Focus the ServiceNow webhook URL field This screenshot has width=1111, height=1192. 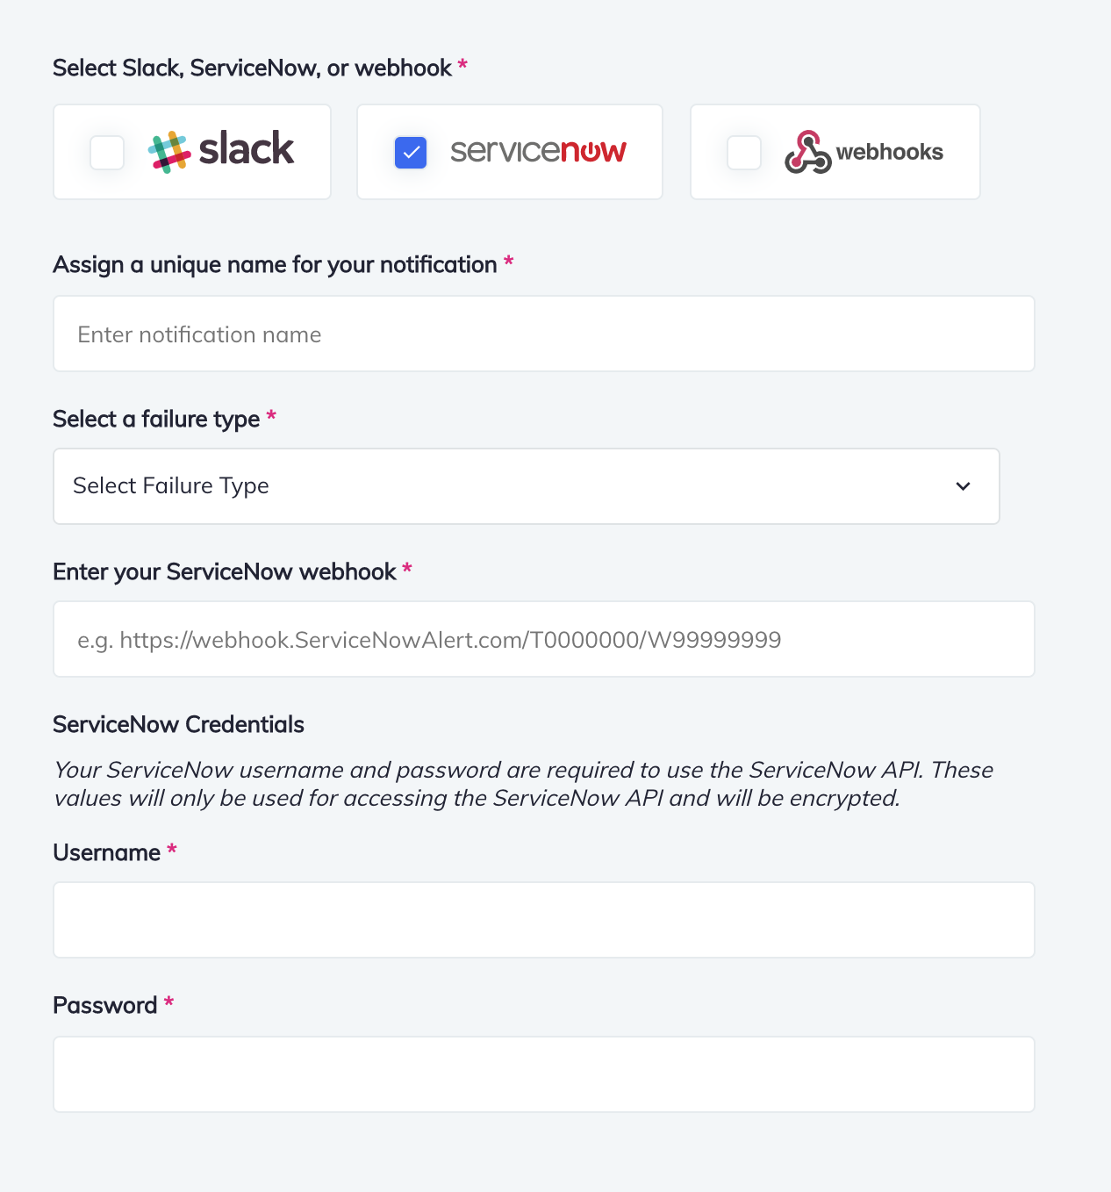point(544,639)
